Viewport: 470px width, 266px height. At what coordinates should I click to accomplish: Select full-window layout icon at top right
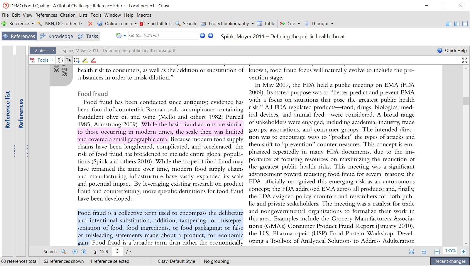point(465,24)
